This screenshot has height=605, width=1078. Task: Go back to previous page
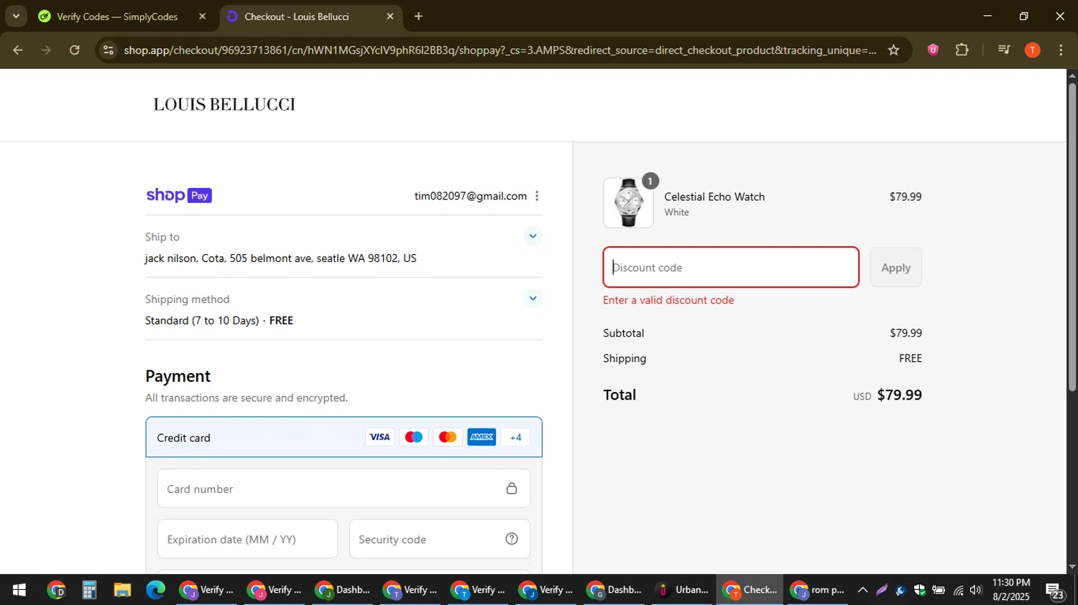pyautogui.click(x=18, y=50)
